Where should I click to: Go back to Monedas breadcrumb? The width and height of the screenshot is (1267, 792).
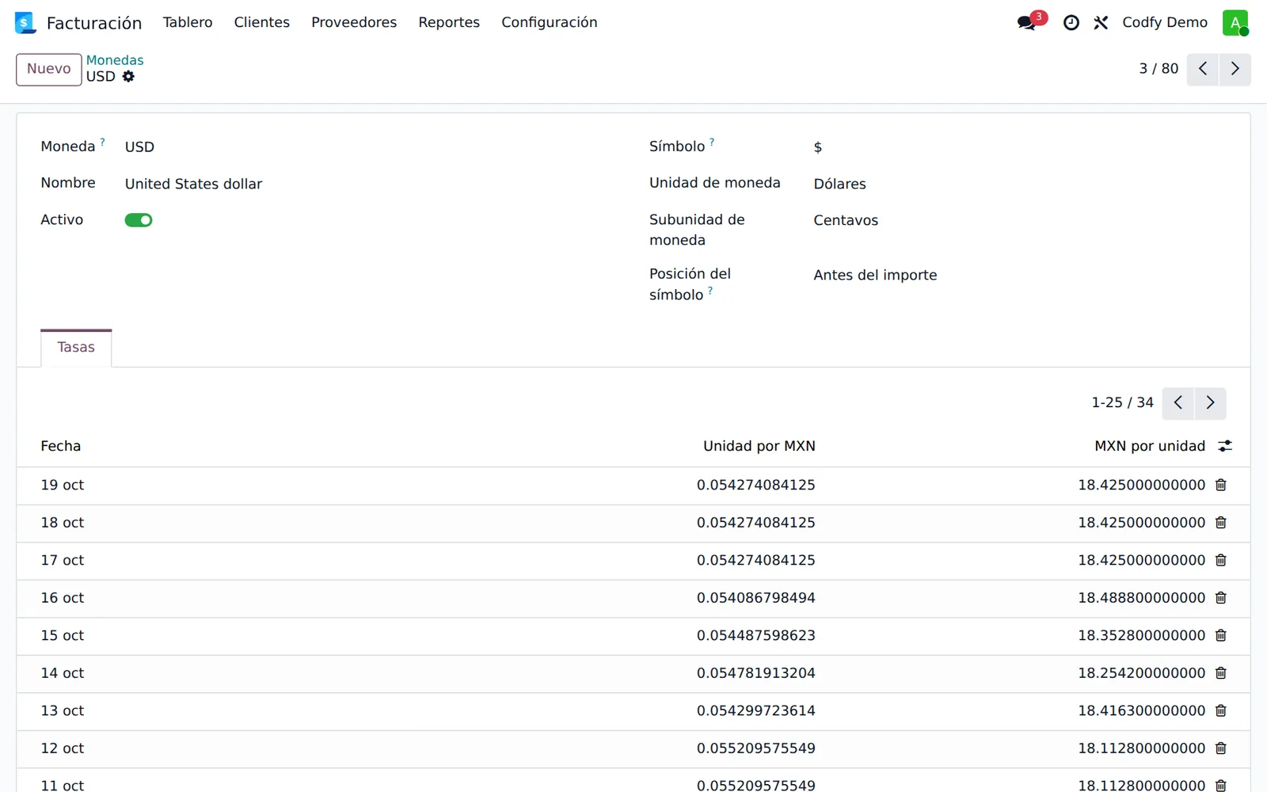click(x=115, y=60)
